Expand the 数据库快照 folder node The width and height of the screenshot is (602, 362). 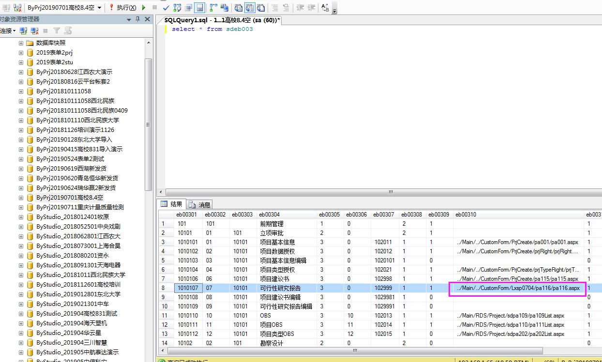click(x=21, y=43)
